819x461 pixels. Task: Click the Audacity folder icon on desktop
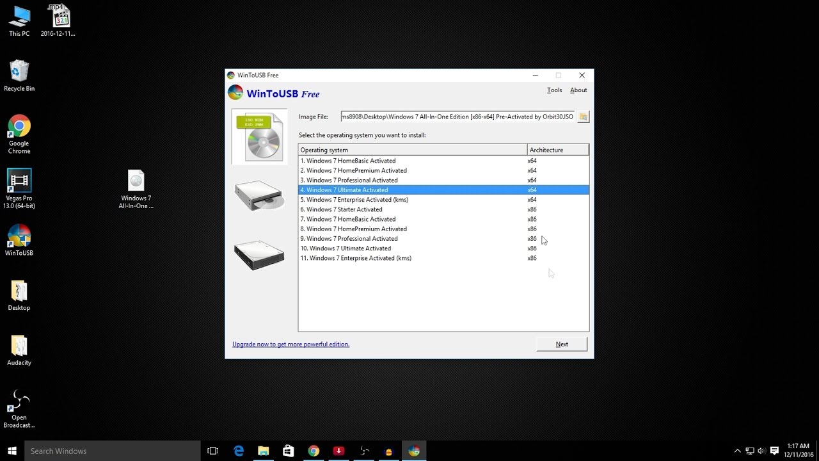click(19, 350)
